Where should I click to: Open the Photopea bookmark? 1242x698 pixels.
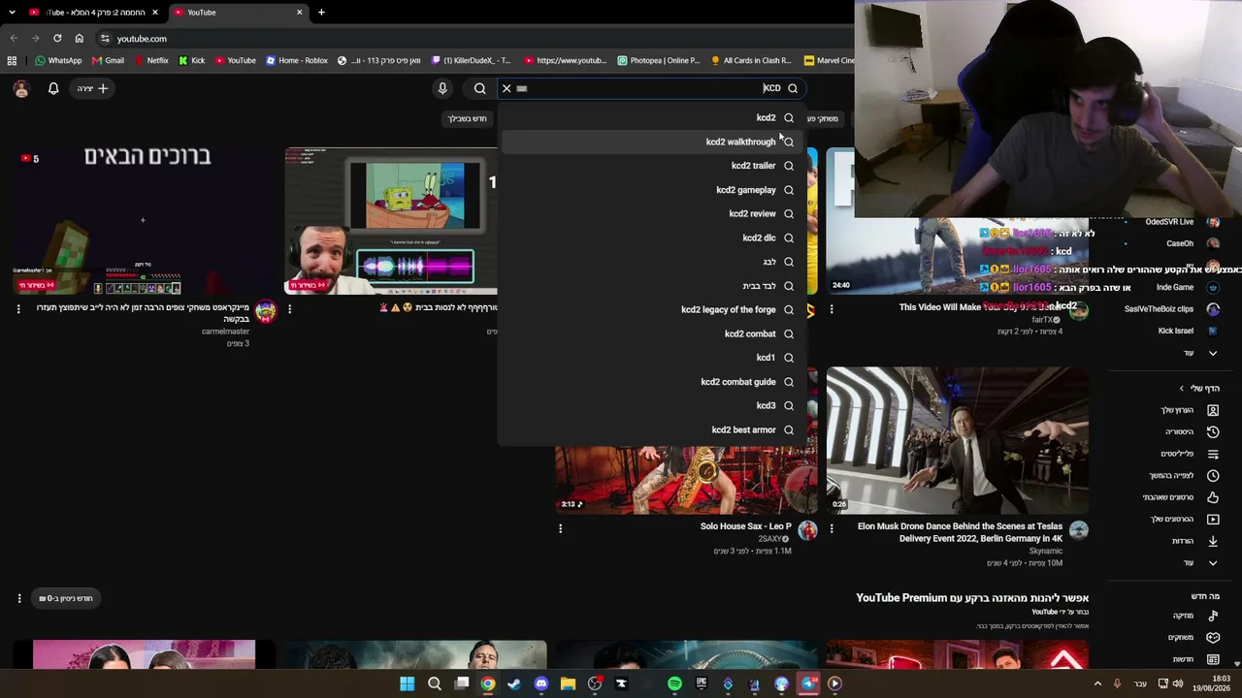coord(658,60)
